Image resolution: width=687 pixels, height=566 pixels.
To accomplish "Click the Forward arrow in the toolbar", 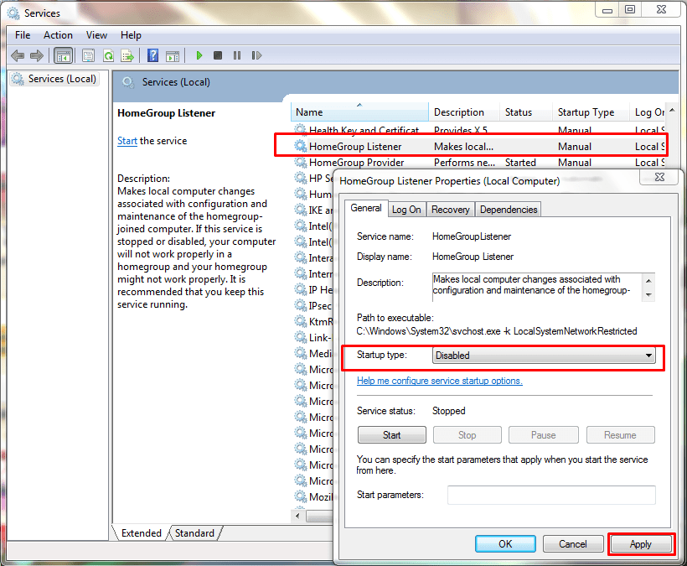I will click(x=37, y=55).
